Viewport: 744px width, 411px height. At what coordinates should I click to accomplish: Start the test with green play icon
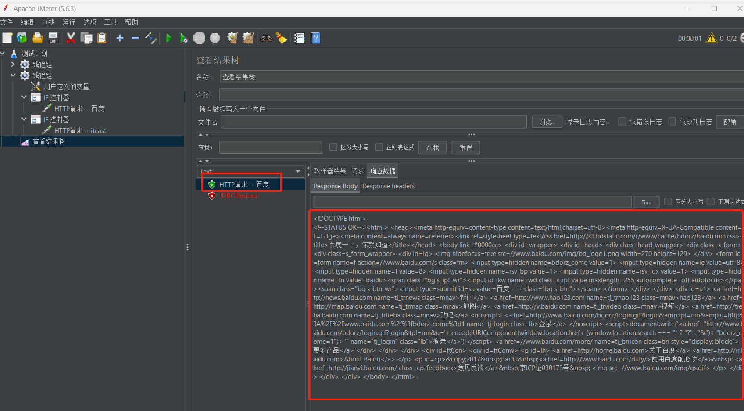pyautogui.click(x=168, y=38)
